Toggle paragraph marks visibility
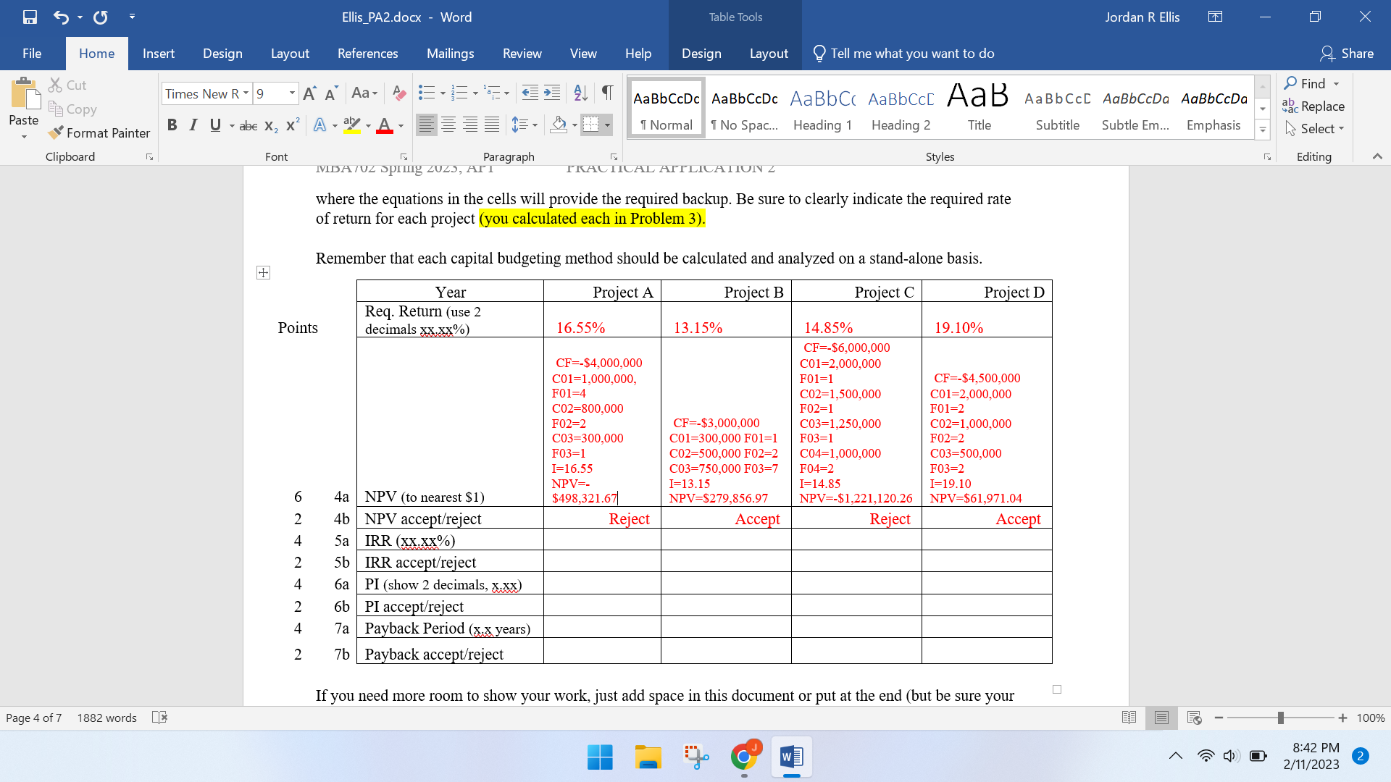 pos(607,93)
